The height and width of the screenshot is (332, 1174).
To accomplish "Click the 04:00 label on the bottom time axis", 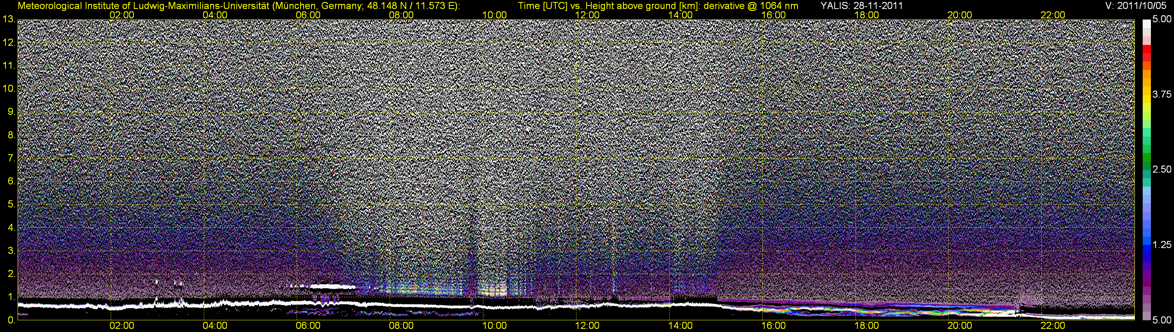I will (215, 326).
